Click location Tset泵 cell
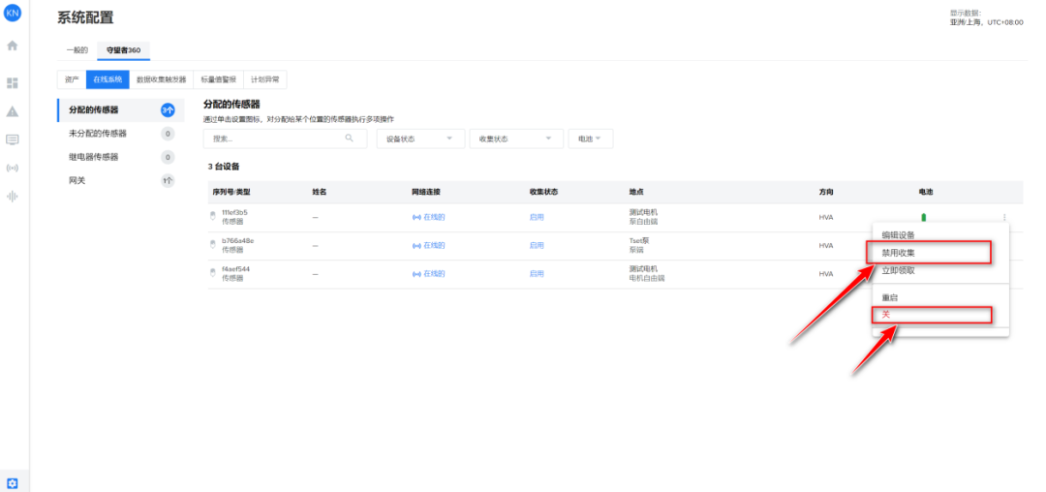The width and height of the screenshot is (1046, 492). [x=639, y=240]
